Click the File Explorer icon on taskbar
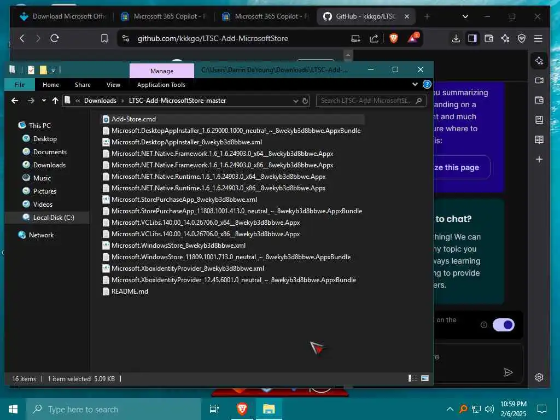Screen dimensions: 560x420 pyautogui.click(x=269, y=409)
